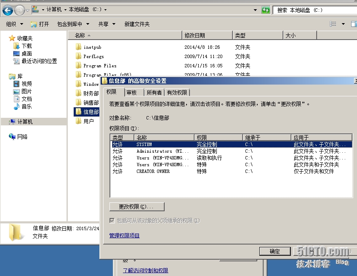Image resolution: width=357 pixels, height=276 pixels.
Task: Click the change view icon
Action: click(x=333, y=24)
